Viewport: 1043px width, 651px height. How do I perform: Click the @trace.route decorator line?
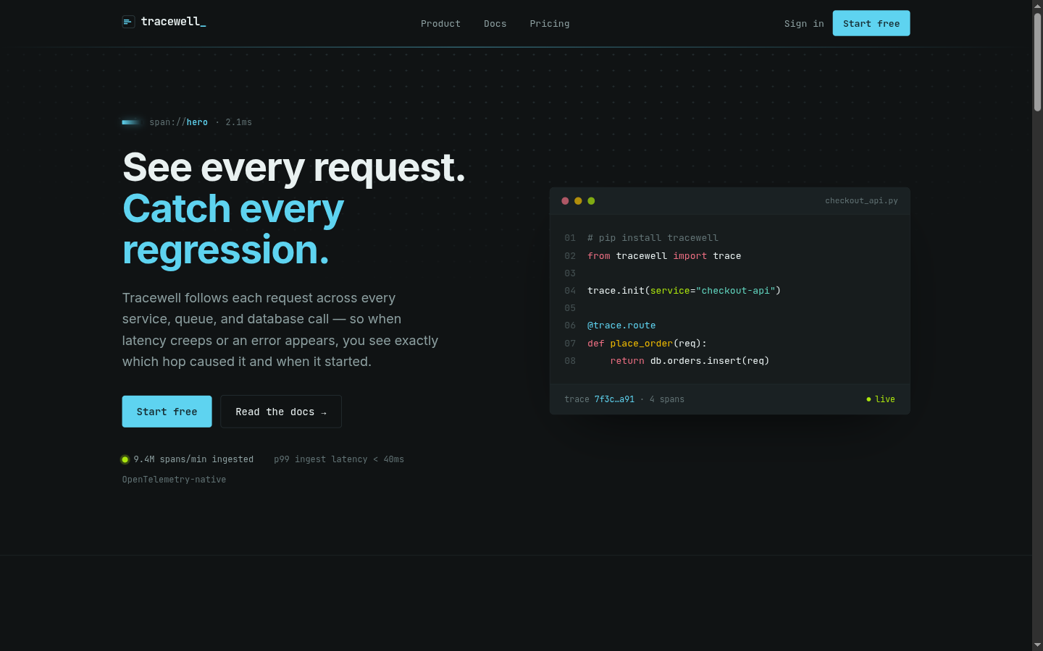point(621,325)
